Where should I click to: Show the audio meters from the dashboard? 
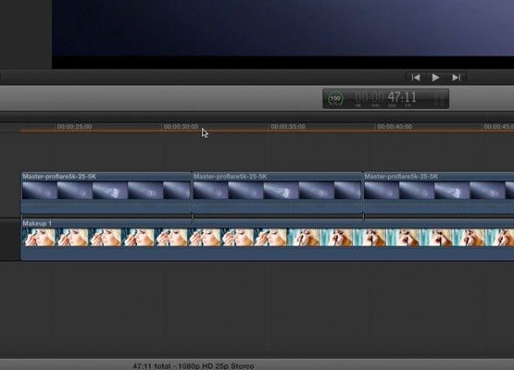tap(440, 99)
